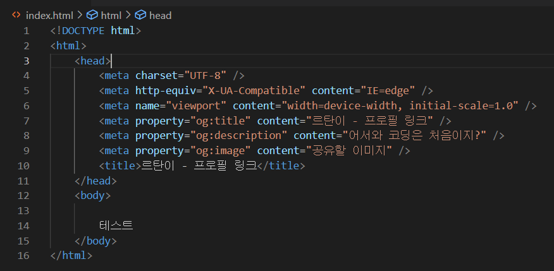
Task: Click the "공유할 이미지" content string
Action: point(349,151)
